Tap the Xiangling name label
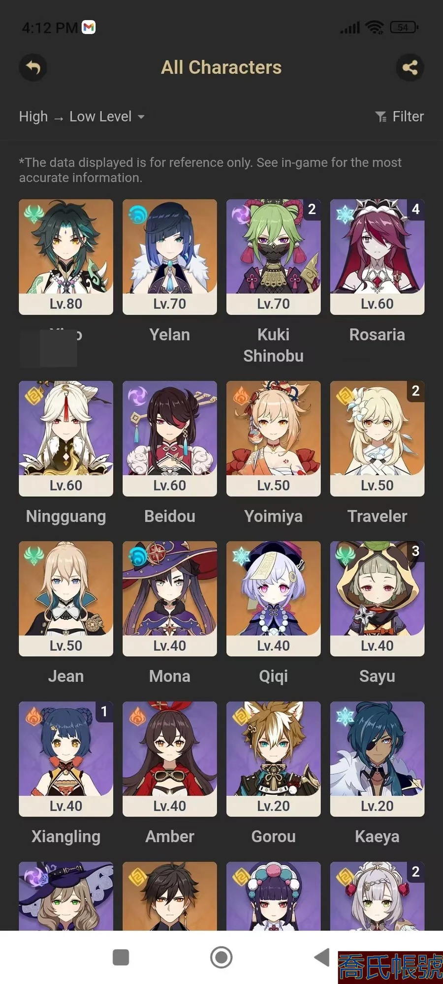Screen dimensions: 443x984 point(66,837)
